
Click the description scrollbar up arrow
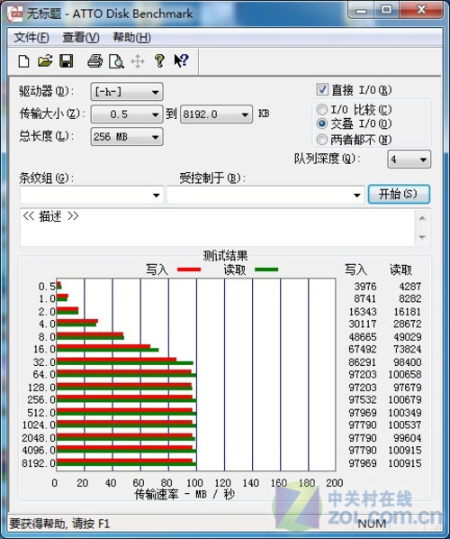(422, 218)
